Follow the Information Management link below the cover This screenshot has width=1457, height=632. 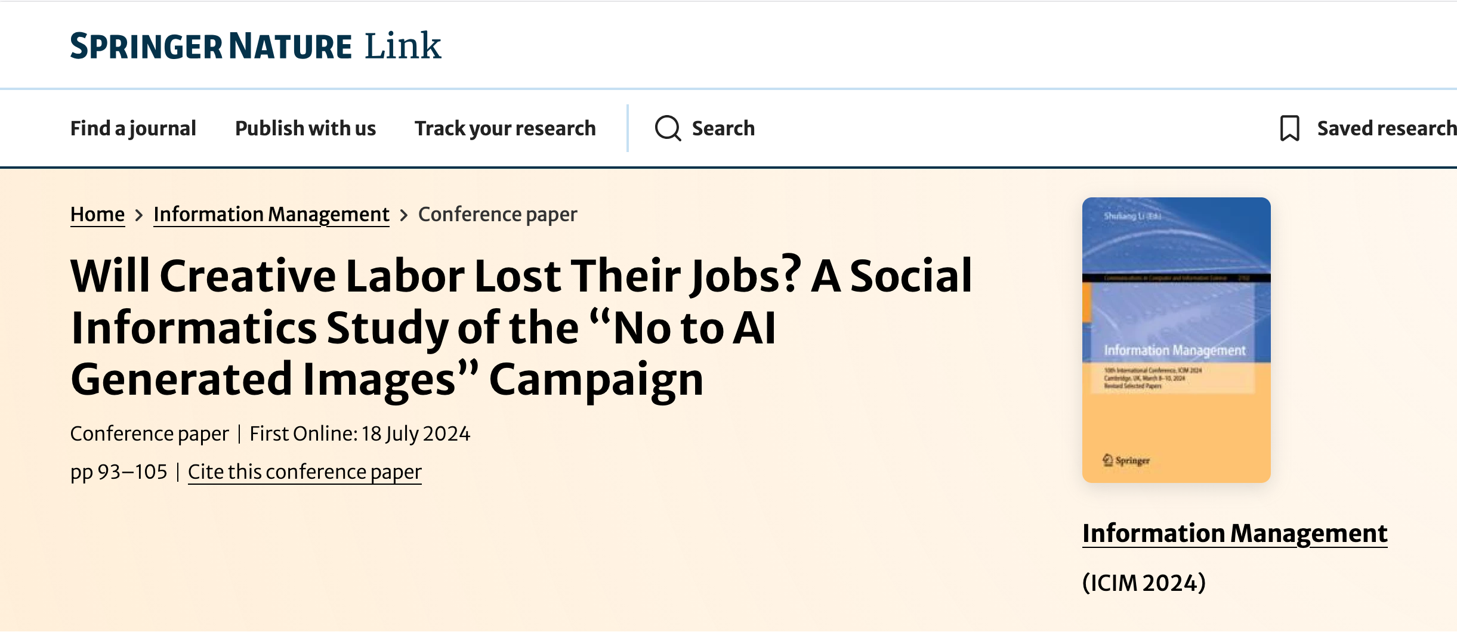(1234, 534)
